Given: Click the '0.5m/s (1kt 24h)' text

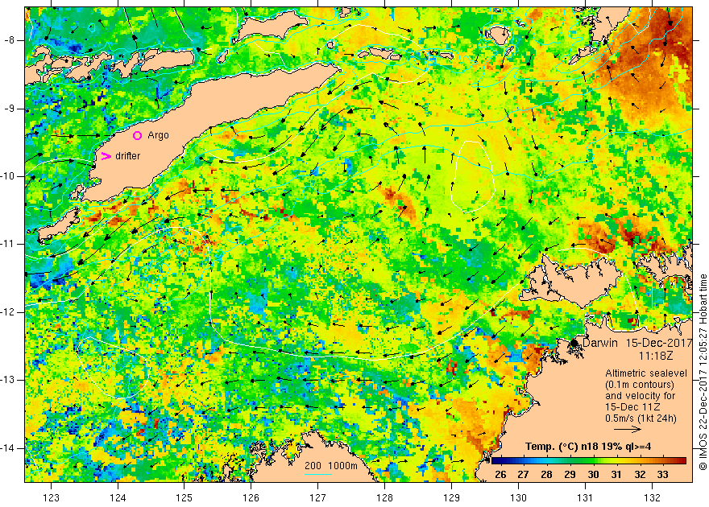Looking at the screenshot, I should point(641,418).
